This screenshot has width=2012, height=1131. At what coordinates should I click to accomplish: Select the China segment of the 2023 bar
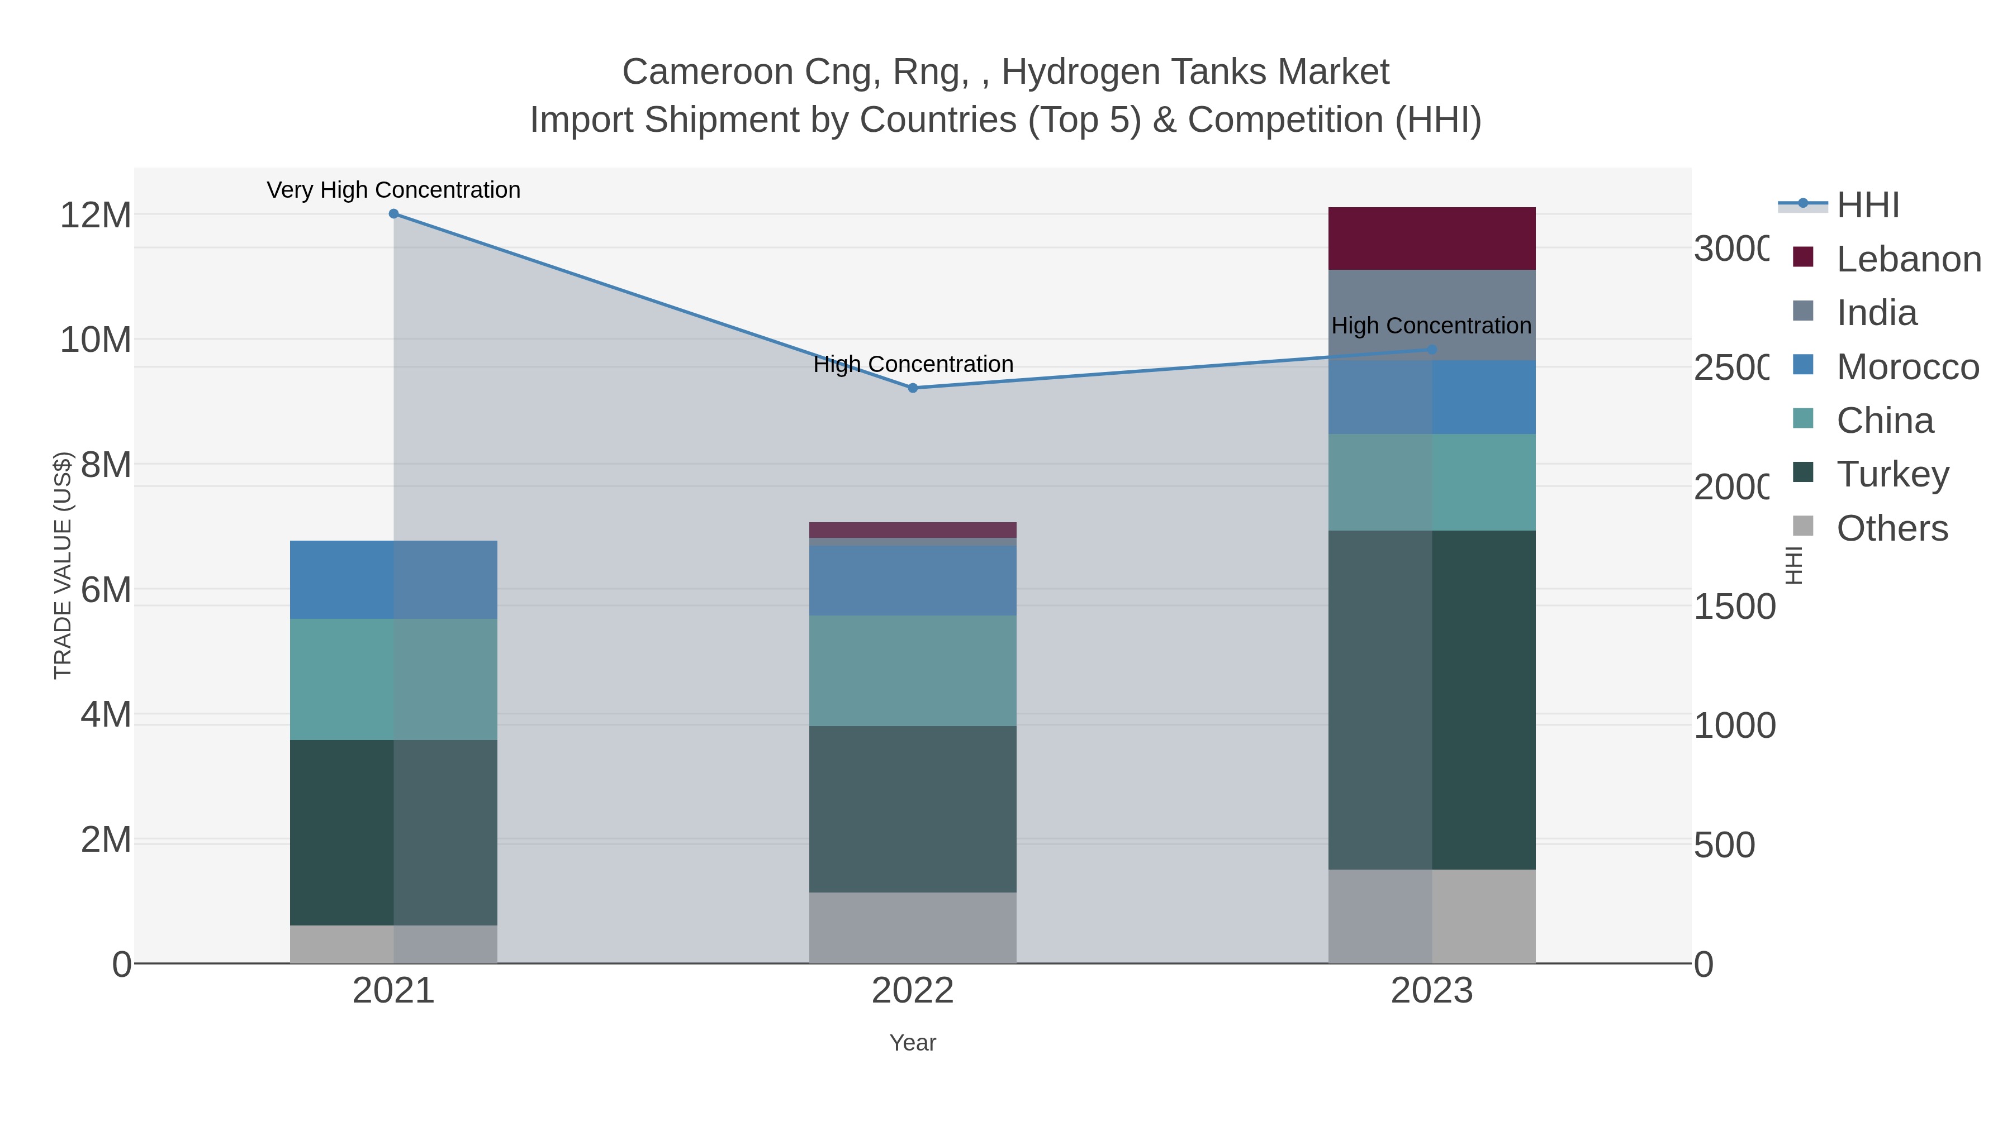(1432, 483)
